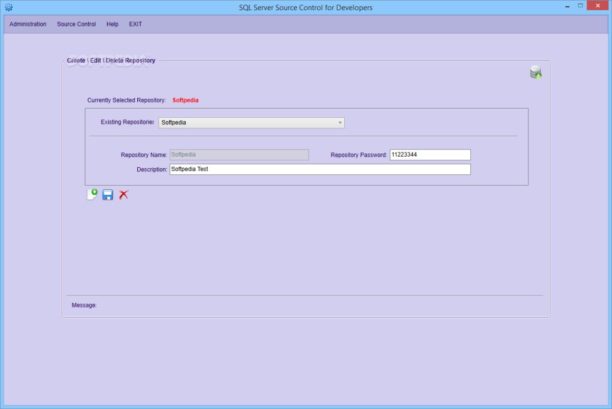Minimize the application window
Viewport: 612px width, 409px height.
pos(568,7)
